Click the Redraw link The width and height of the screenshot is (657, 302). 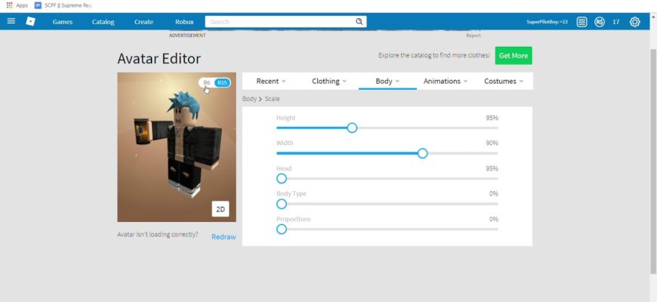pyautogui.click(x=224, y=236)
